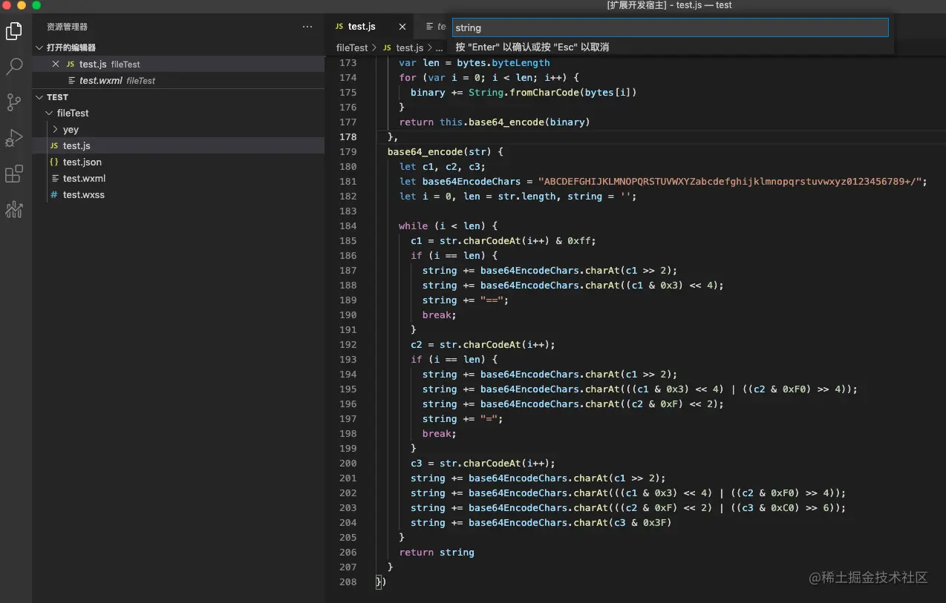This screenshot has height=603, width=946.
Task: Click fileTest in the breadcrumb path
Action: click(352, 47)
